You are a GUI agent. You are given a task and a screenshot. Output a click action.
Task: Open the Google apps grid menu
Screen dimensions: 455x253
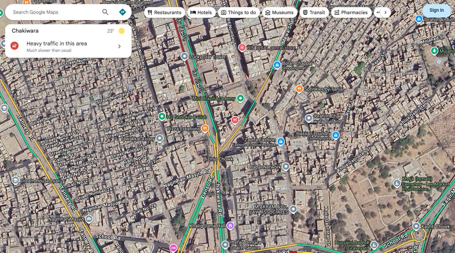(412, 10)
